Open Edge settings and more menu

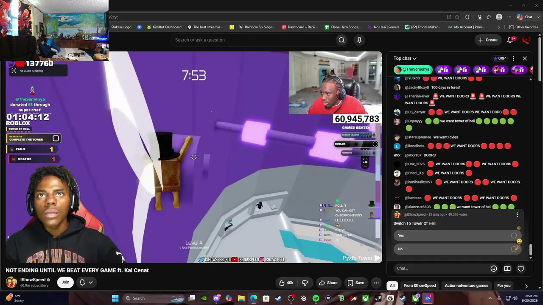pyautogui.click(x=509, y=17)
